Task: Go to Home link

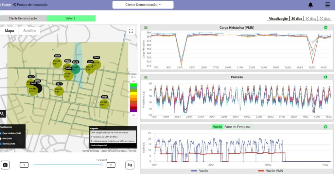Action: (6, 5)
